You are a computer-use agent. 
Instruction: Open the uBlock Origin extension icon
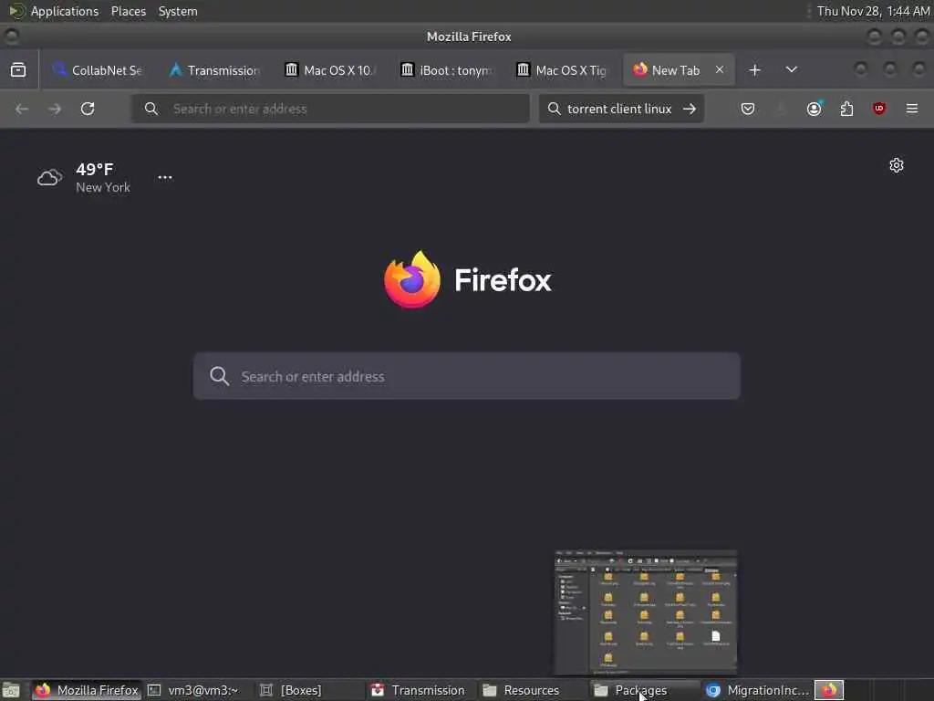click(879, 109)
